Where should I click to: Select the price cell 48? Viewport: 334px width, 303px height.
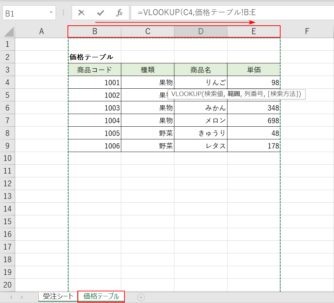click(254, 133)
